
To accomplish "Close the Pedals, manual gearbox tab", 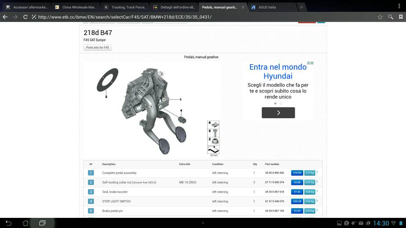I will [x=243, y=7].
